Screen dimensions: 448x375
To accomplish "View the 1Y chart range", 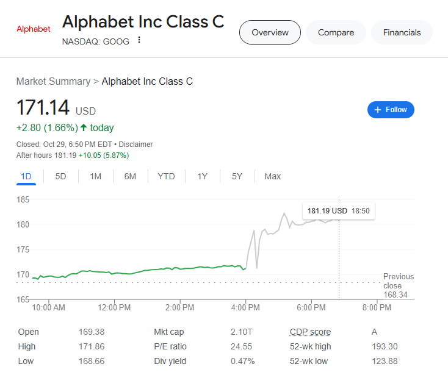I will [x=202, y=176].
